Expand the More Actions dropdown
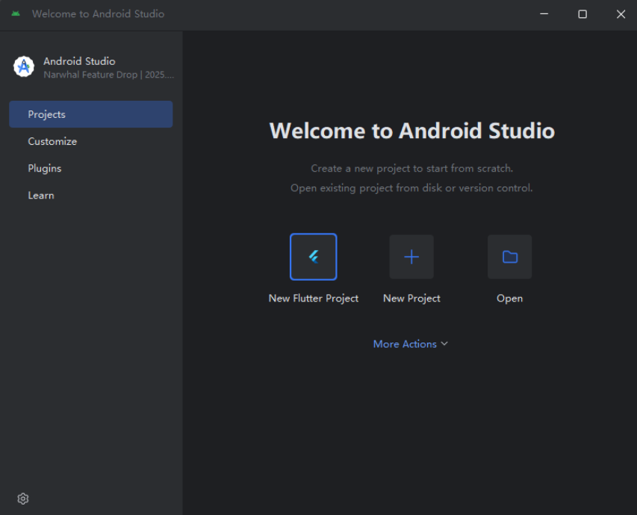The image size is (637, 515). click(x=411, y=344)
